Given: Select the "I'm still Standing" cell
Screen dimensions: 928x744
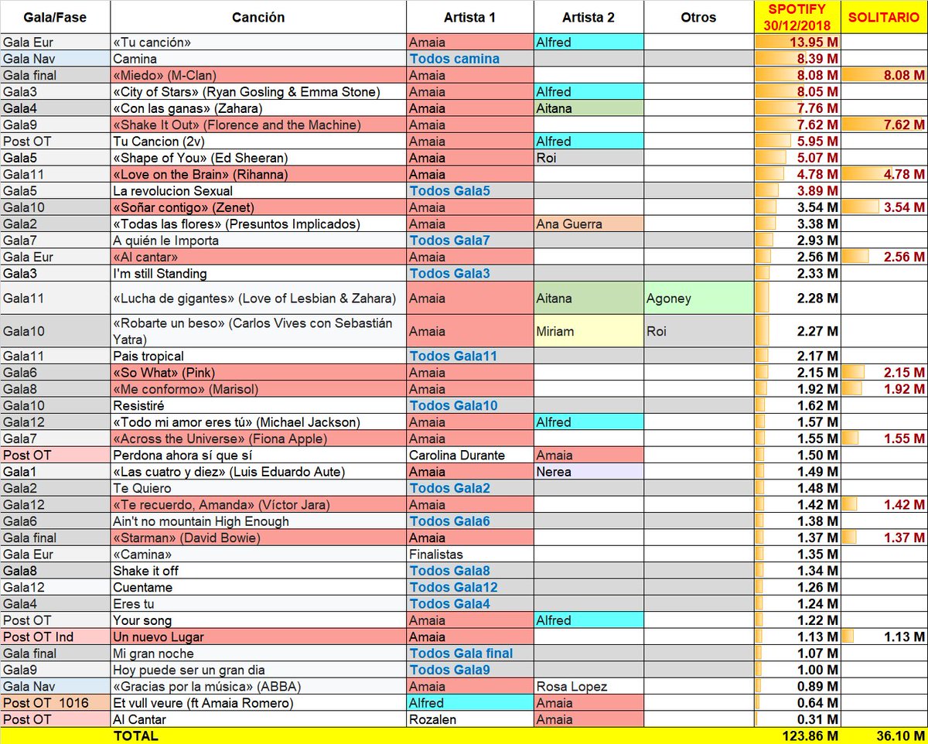Looking at the screenshot, I should pos(258,273).
